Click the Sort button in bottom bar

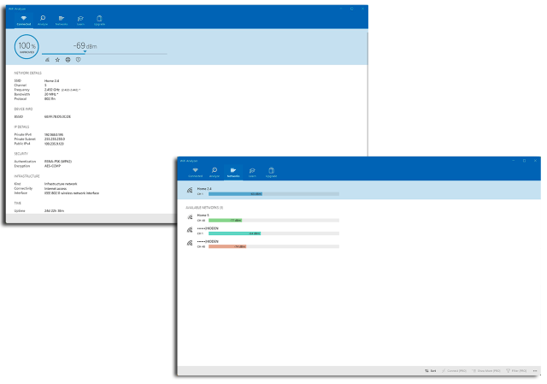click(x=432, y=370)
